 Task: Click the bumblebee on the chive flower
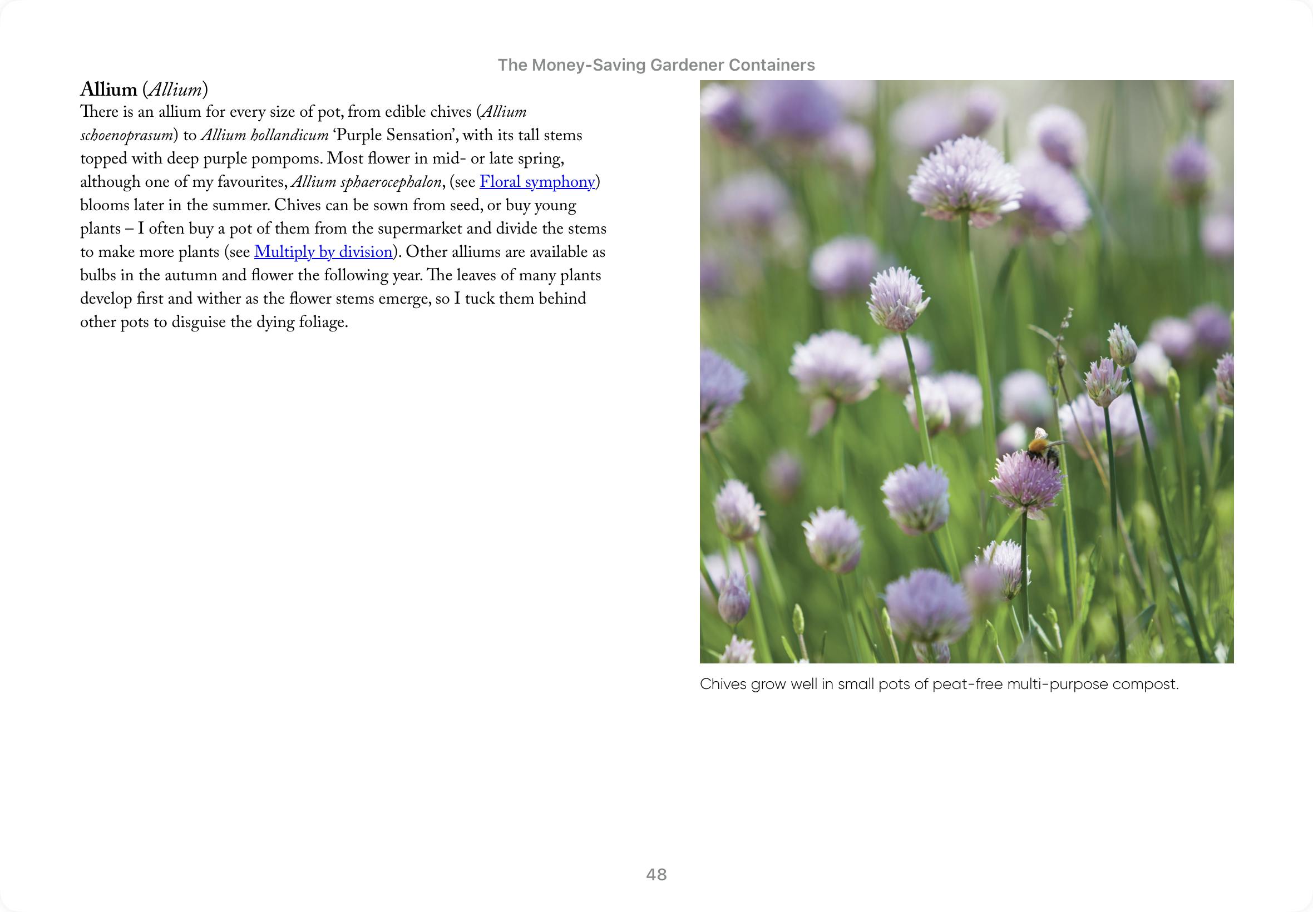[x=1043, y=448]
